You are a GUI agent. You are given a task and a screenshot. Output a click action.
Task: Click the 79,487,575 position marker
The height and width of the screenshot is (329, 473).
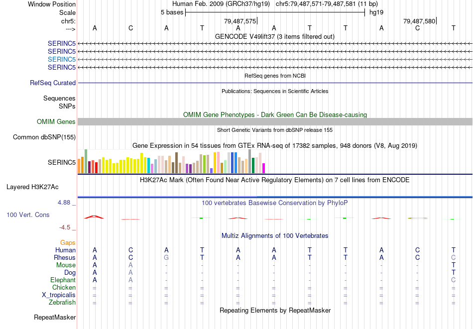click(x=240, y=21)
